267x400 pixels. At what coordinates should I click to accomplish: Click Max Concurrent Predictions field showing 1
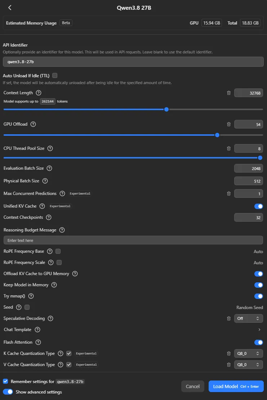[x=248, y=194]
